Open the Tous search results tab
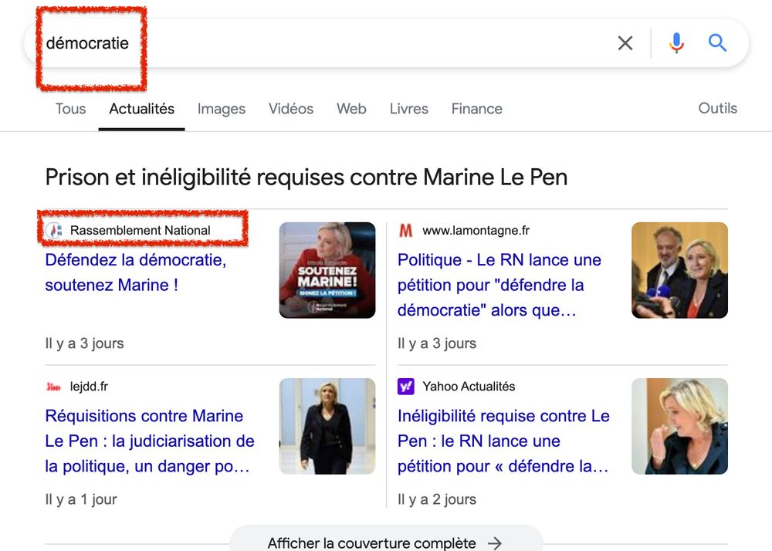The height and width of the screenshot is (551, 772). tap(70, 109)
